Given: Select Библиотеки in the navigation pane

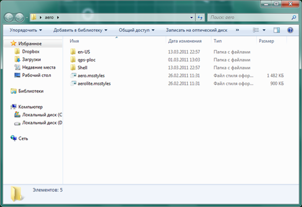Looking at the screenshot, I should pos(31,91).
